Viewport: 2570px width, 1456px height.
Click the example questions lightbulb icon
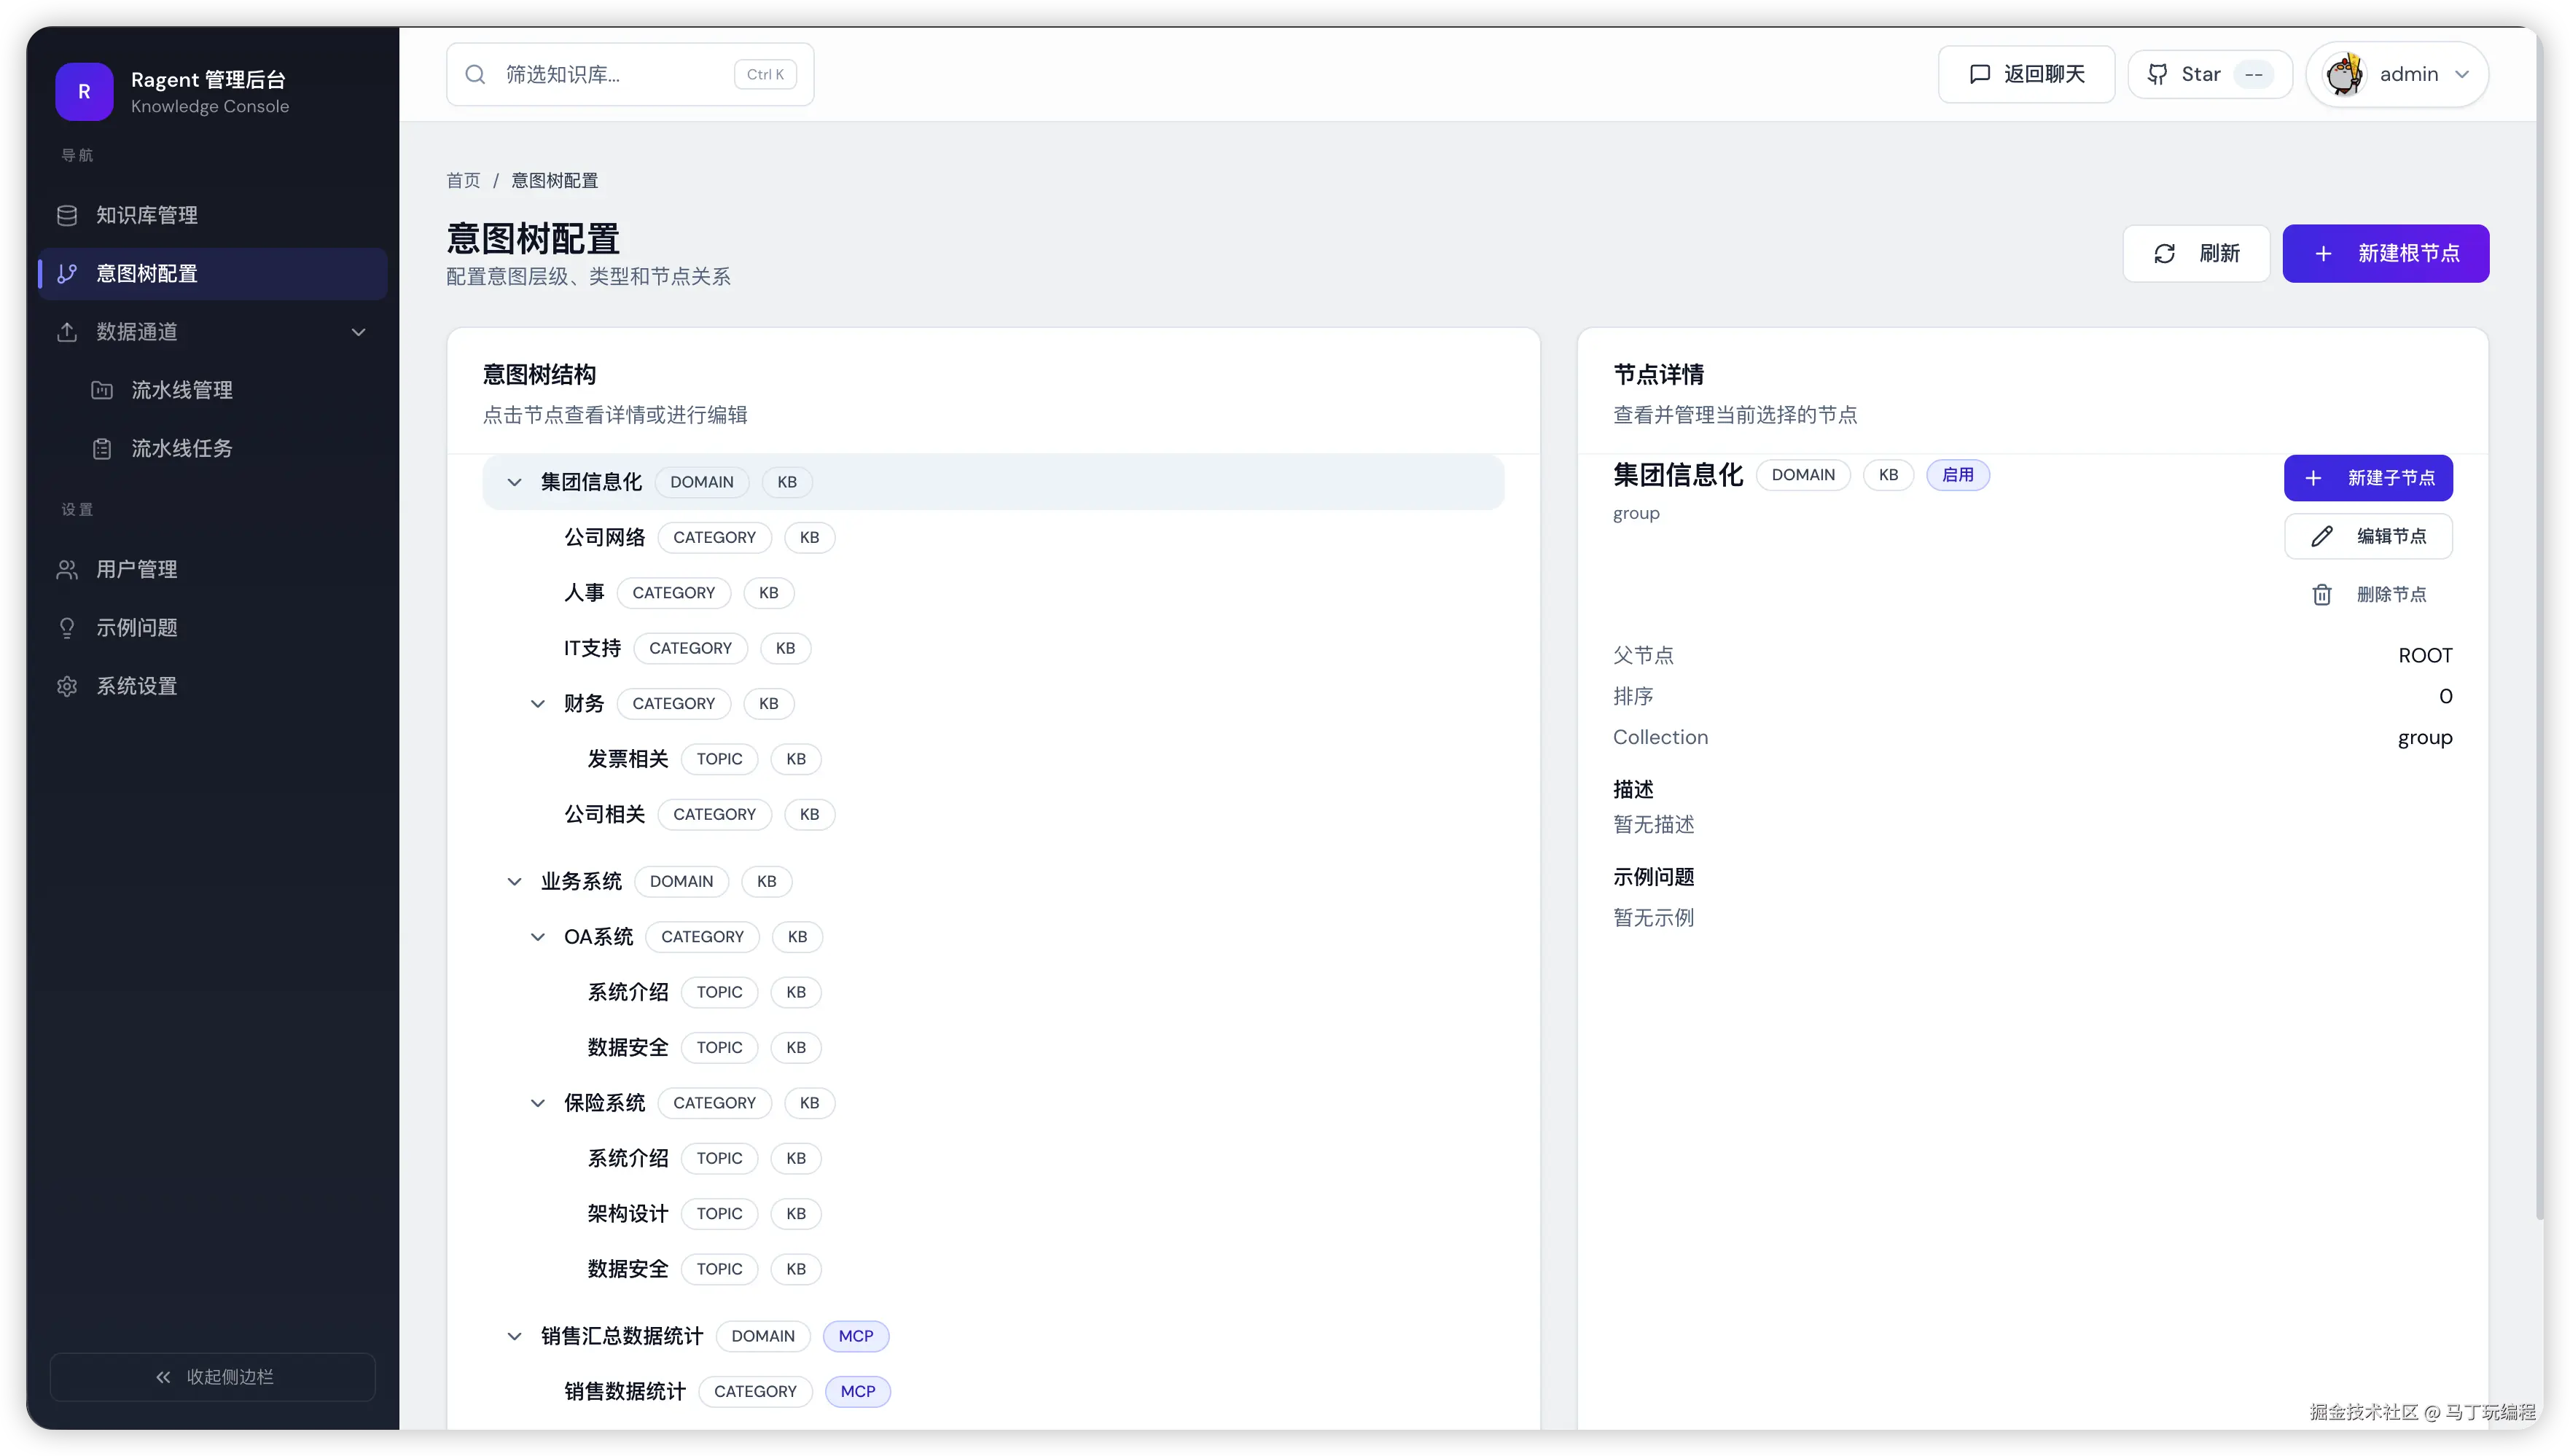(x=67, y=628)
